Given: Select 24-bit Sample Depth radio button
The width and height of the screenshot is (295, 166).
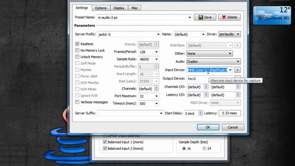Looking at the screenshot, I should [x=204, y=148].
